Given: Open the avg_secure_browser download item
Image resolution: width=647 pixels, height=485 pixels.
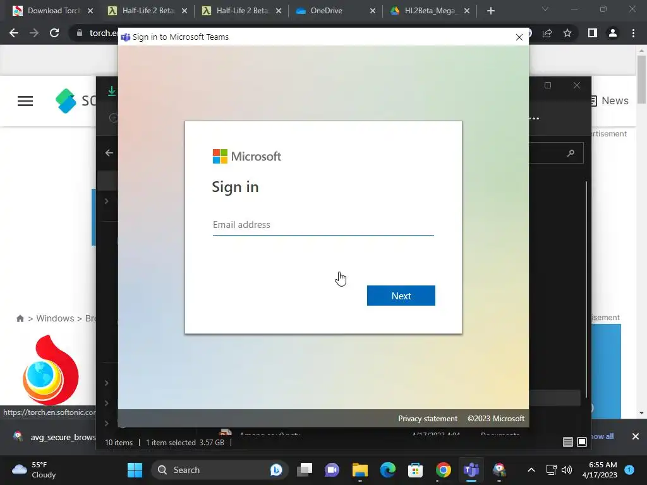Looking at the screenshot, I should (53, 437).
